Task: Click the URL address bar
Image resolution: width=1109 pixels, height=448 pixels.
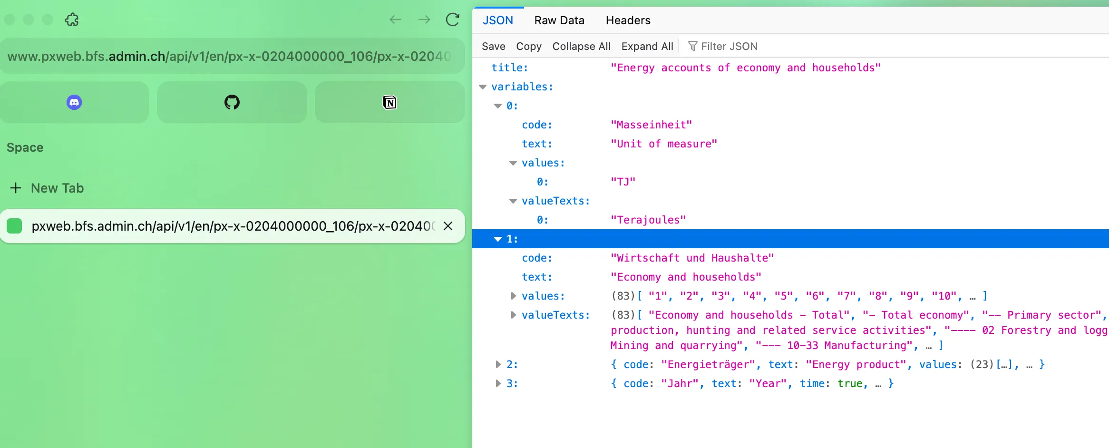Action: [x=228, y=56]
